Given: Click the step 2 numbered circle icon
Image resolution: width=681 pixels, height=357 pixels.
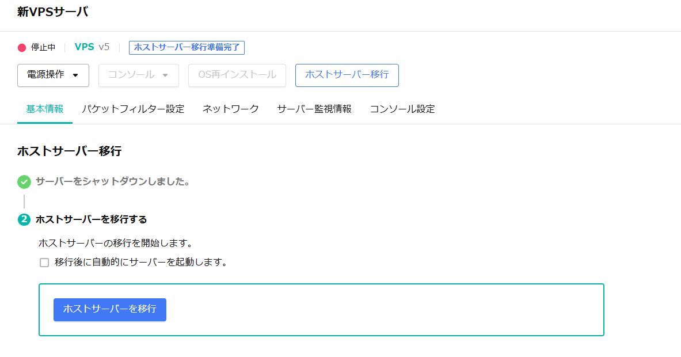Looking at the screenshot, I should tap(24, 219).
